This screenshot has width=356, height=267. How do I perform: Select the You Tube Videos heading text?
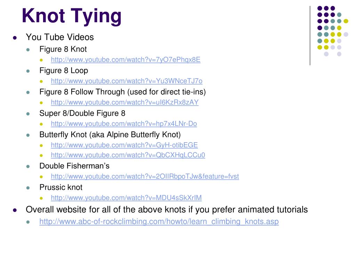[x=60, y=37]
